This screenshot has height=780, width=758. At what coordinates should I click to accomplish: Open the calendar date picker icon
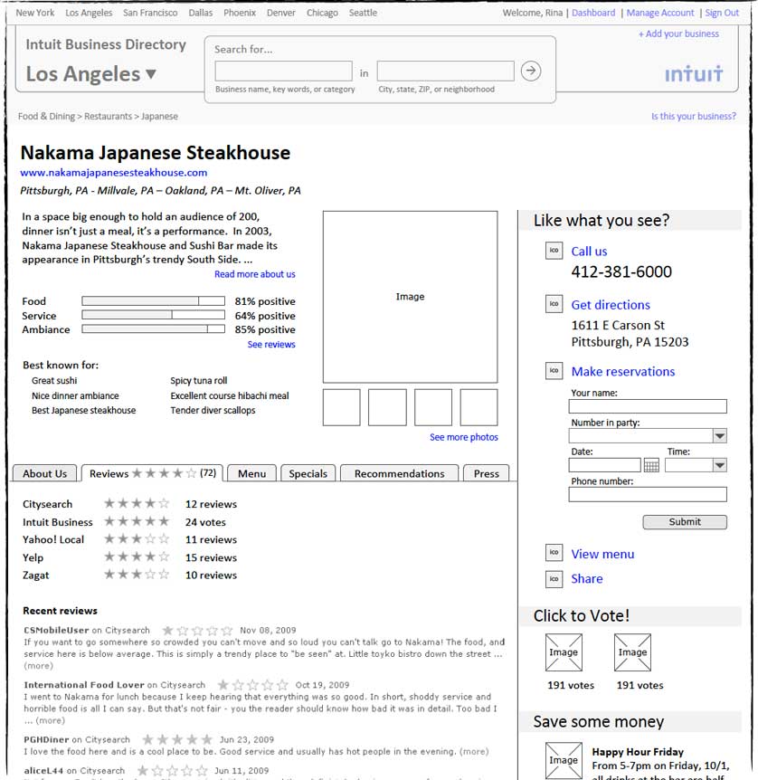click(651, 466)
